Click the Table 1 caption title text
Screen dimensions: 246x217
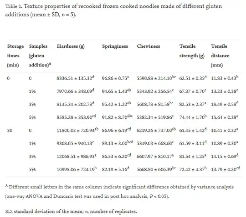click(113, 10)
